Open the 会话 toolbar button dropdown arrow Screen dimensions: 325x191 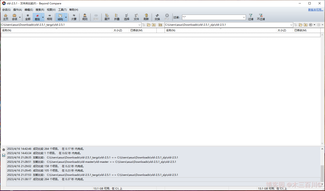click(x=20, y=17)
